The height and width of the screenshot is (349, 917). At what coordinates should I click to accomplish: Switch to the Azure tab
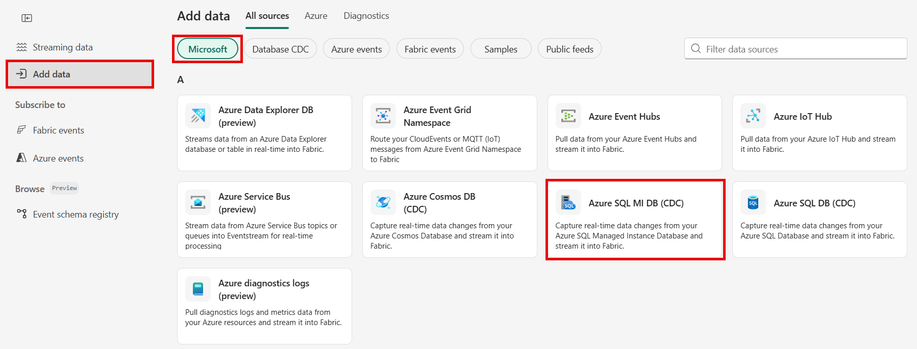coord(316,16)
